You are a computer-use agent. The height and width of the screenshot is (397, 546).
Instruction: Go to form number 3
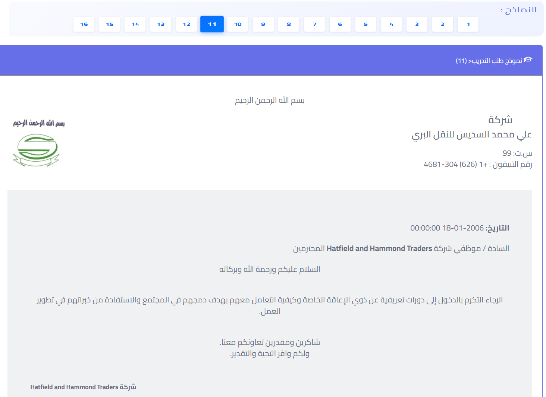point(417,24)
